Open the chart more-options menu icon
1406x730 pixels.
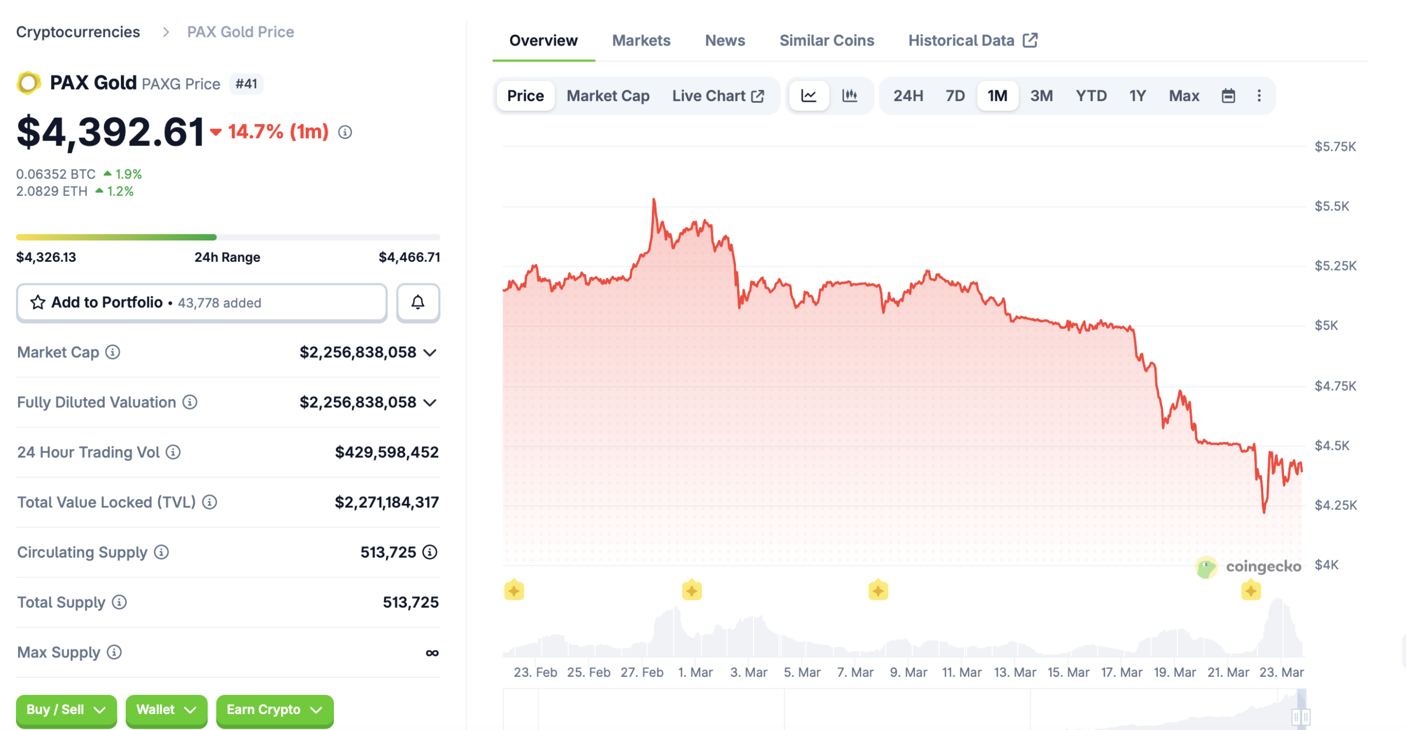pos(1259,95)
